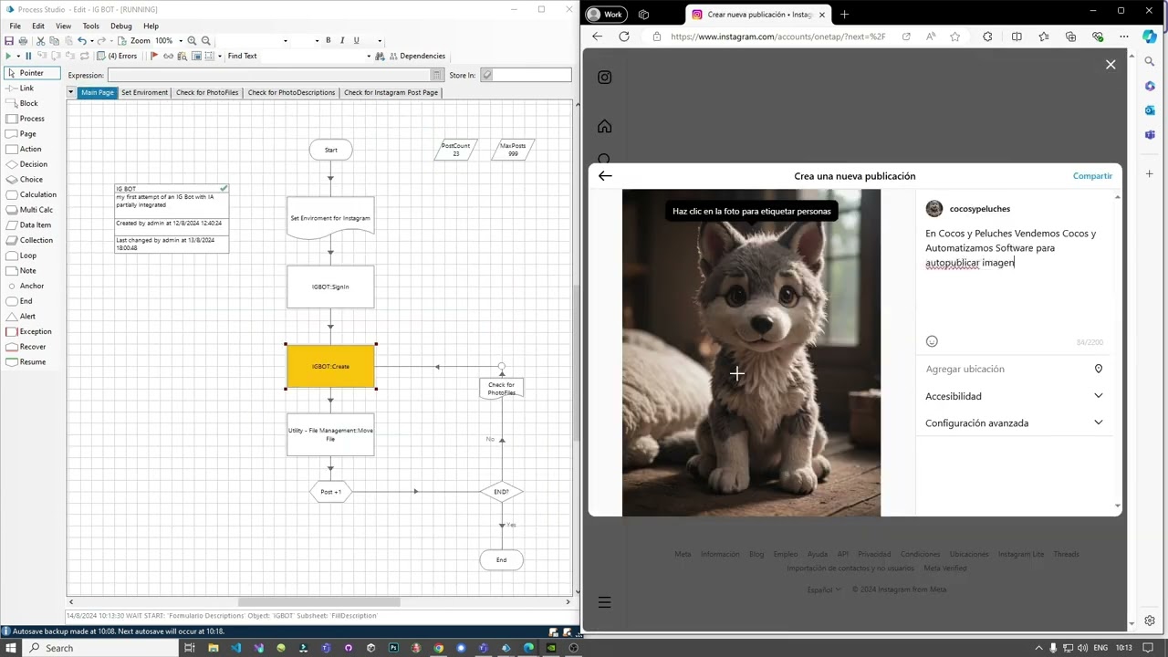Expand Configuración avanzada section
This screenshot has height=657, width=1168.
tap(1014, 423)
